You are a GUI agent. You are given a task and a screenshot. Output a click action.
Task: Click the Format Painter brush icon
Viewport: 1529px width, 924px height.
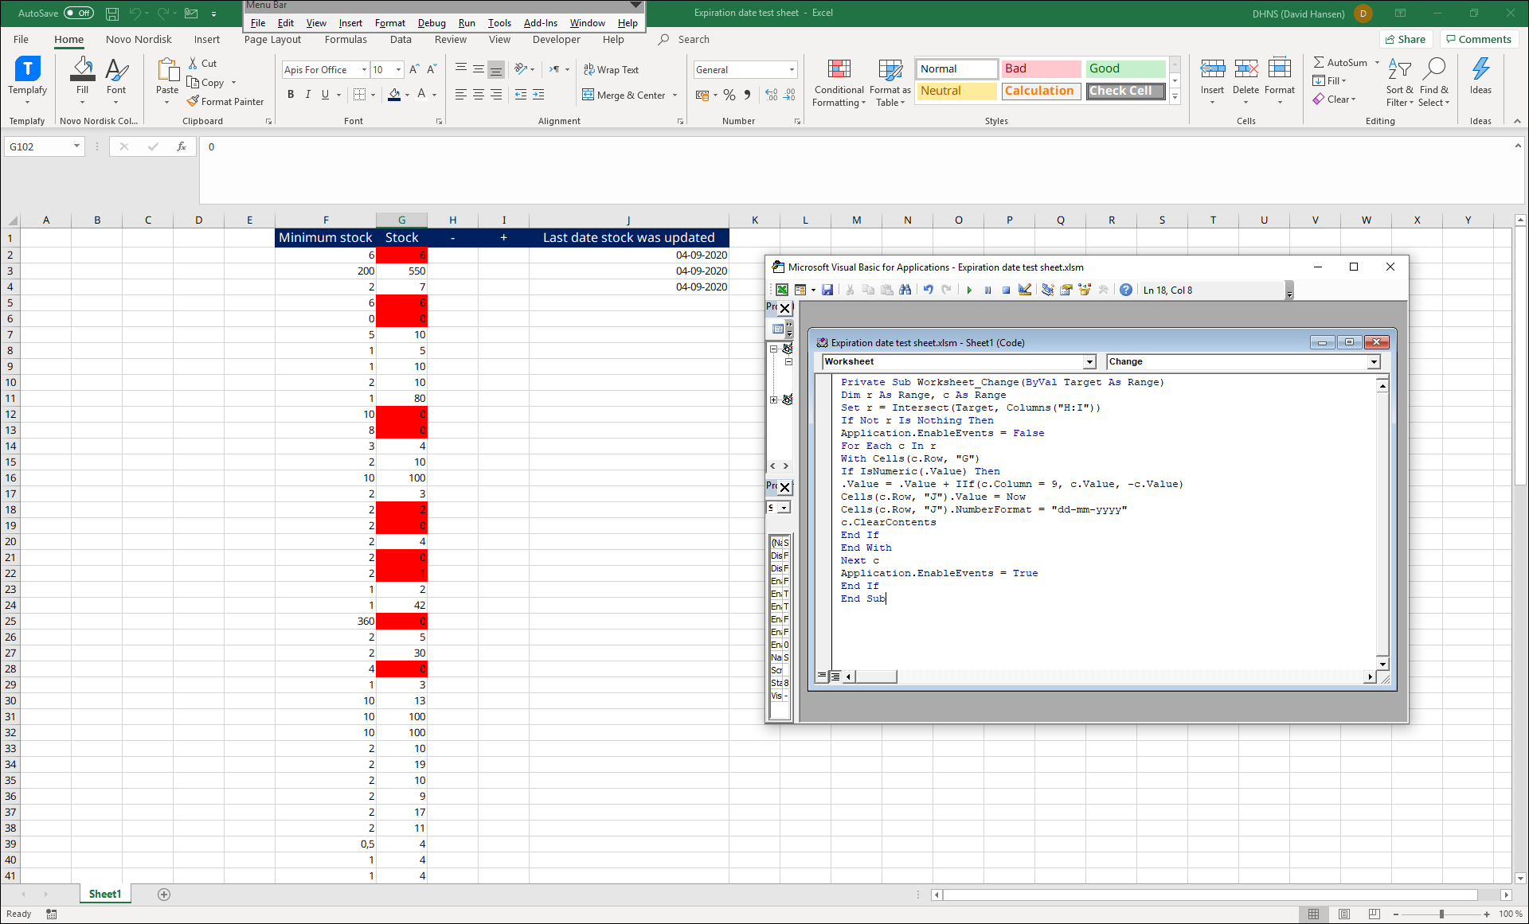(194, 102)
